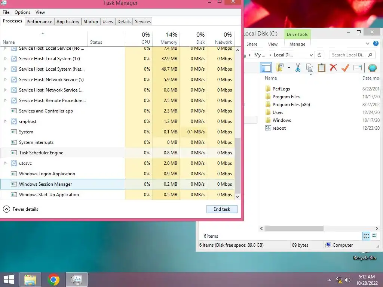This screenshot has width=383, height=287.
Task: Open the Options menu in Task Manager
Action: [22, 12]
